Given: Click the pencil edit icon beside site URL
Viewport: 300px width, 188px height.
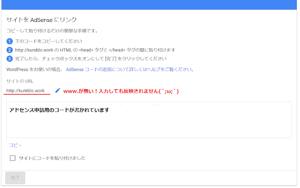Looking at the screenshot, I should click(58, 90).
